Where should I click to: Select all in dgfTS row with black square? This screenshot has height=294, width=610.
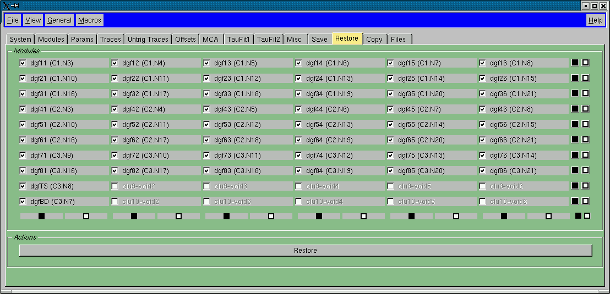point(575,186)
